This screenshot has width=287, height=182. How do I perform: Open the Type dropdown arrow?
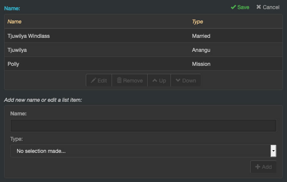coord(273,151)
